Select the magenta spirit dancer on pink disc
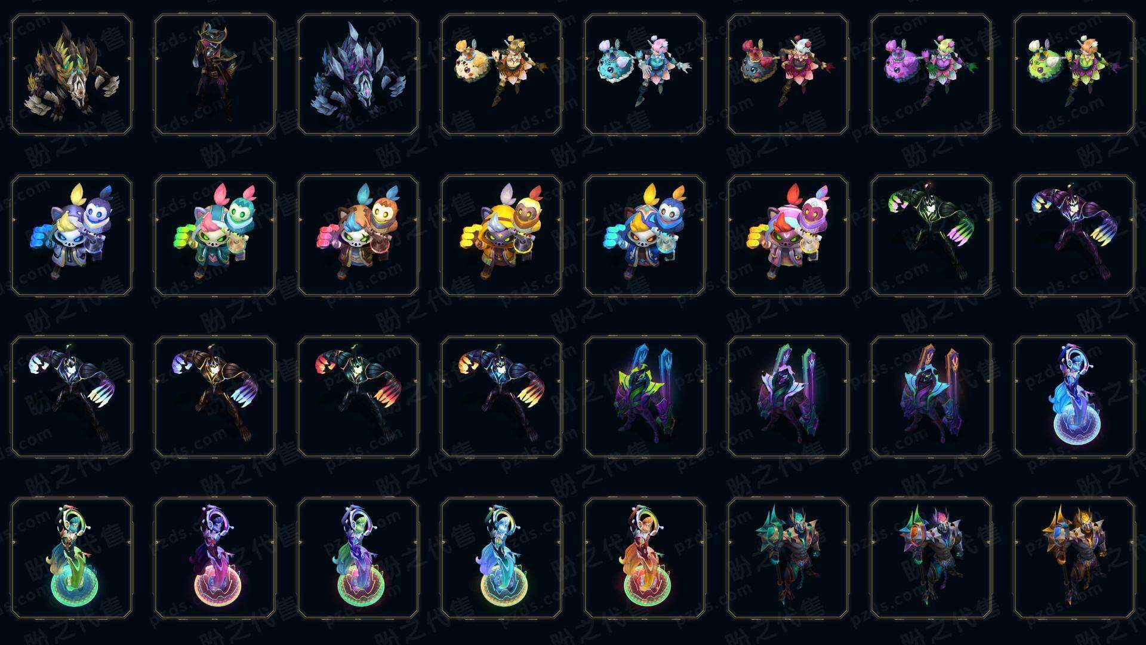Viewport: 1146px width, 645px height. tap(215, 558)
